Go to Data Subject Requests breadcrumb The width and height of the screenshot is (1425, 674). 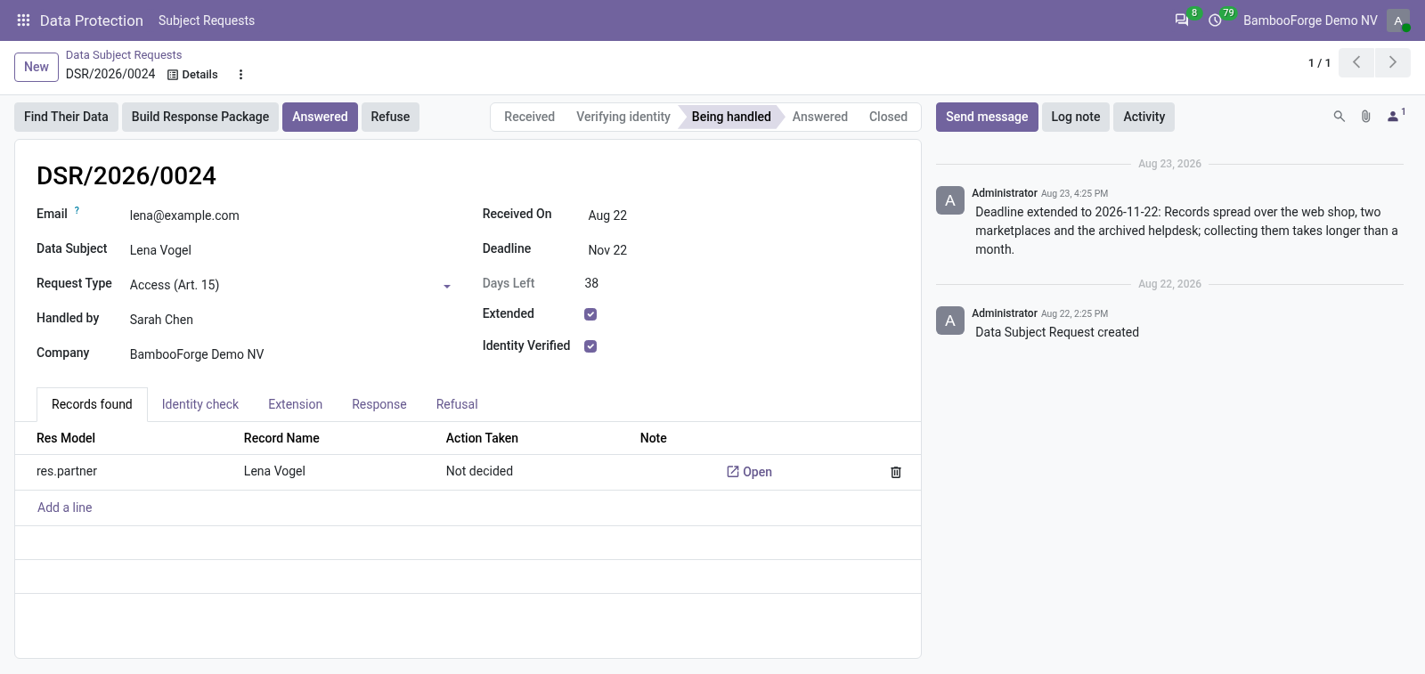(124, 55)
